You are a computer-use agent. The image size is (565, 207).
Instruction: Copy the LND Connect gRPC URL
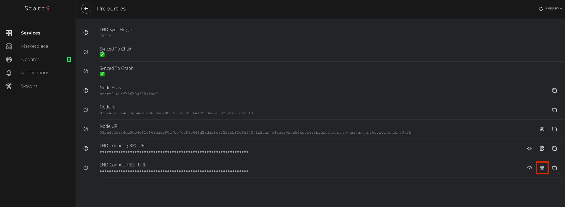pyautogui.click(x=554, y=148)
